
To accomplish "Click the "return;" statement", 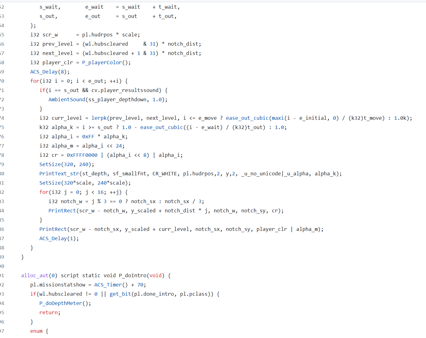I will (50, 312).
